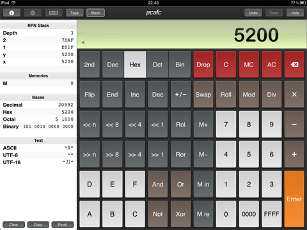This screenshot has height=230, width=307.
Task: Click the Undo button
Action: point(253,13)
